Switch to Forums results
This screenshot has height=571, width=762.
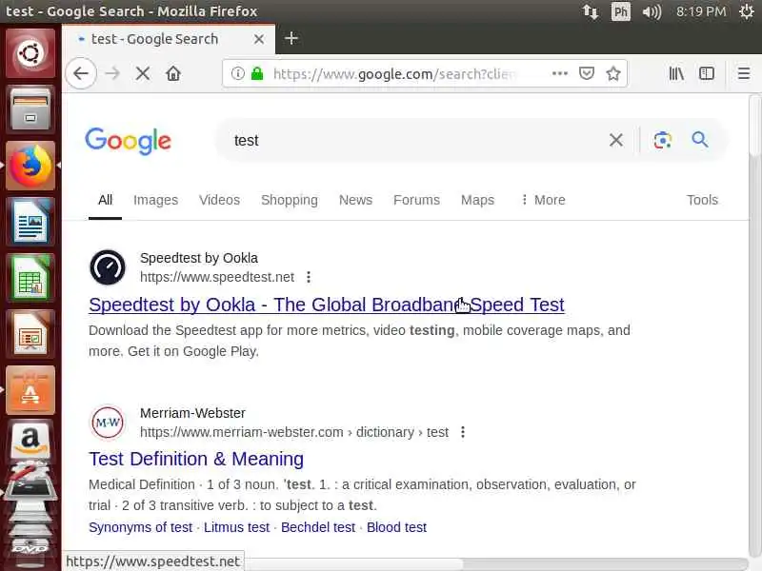tap(416, 200)
